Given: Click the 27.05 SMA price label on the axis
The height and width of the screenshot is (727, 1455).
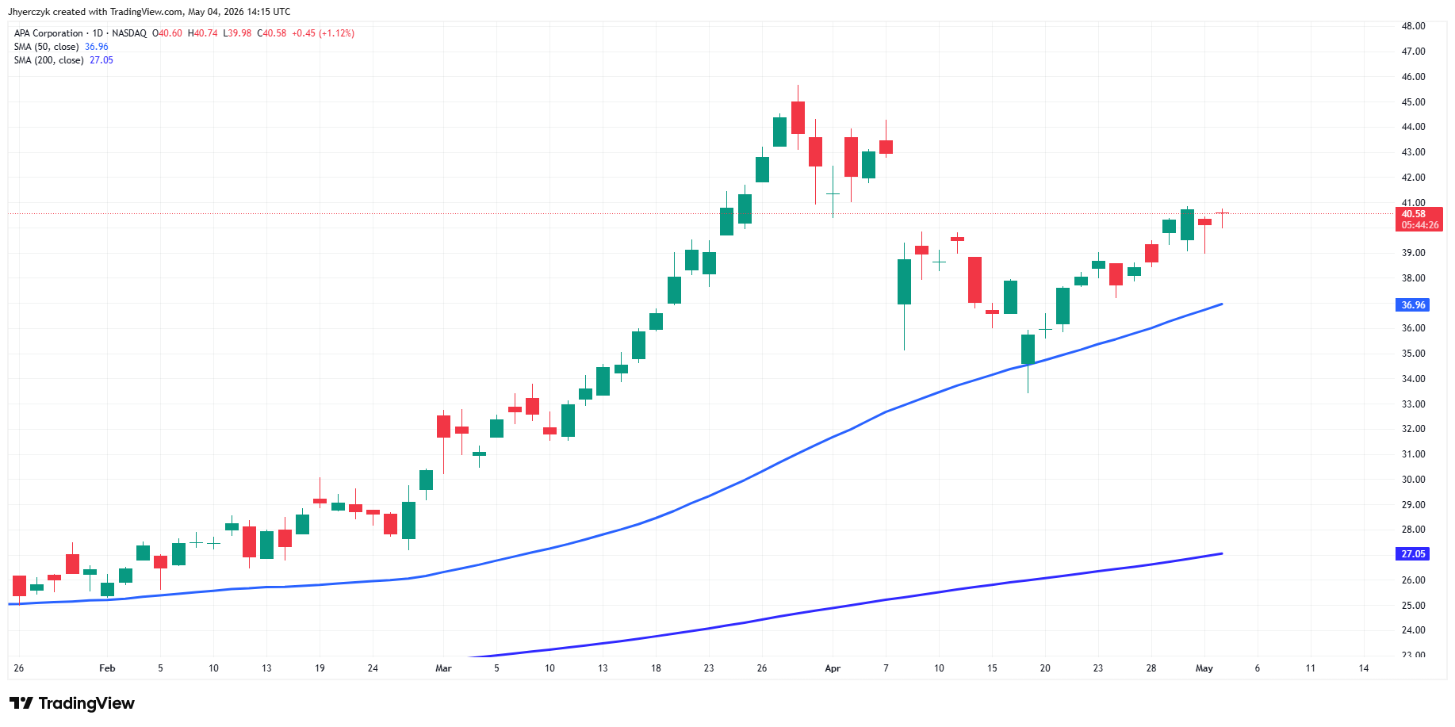Looking at the screenshot, I should (1412, 554).
